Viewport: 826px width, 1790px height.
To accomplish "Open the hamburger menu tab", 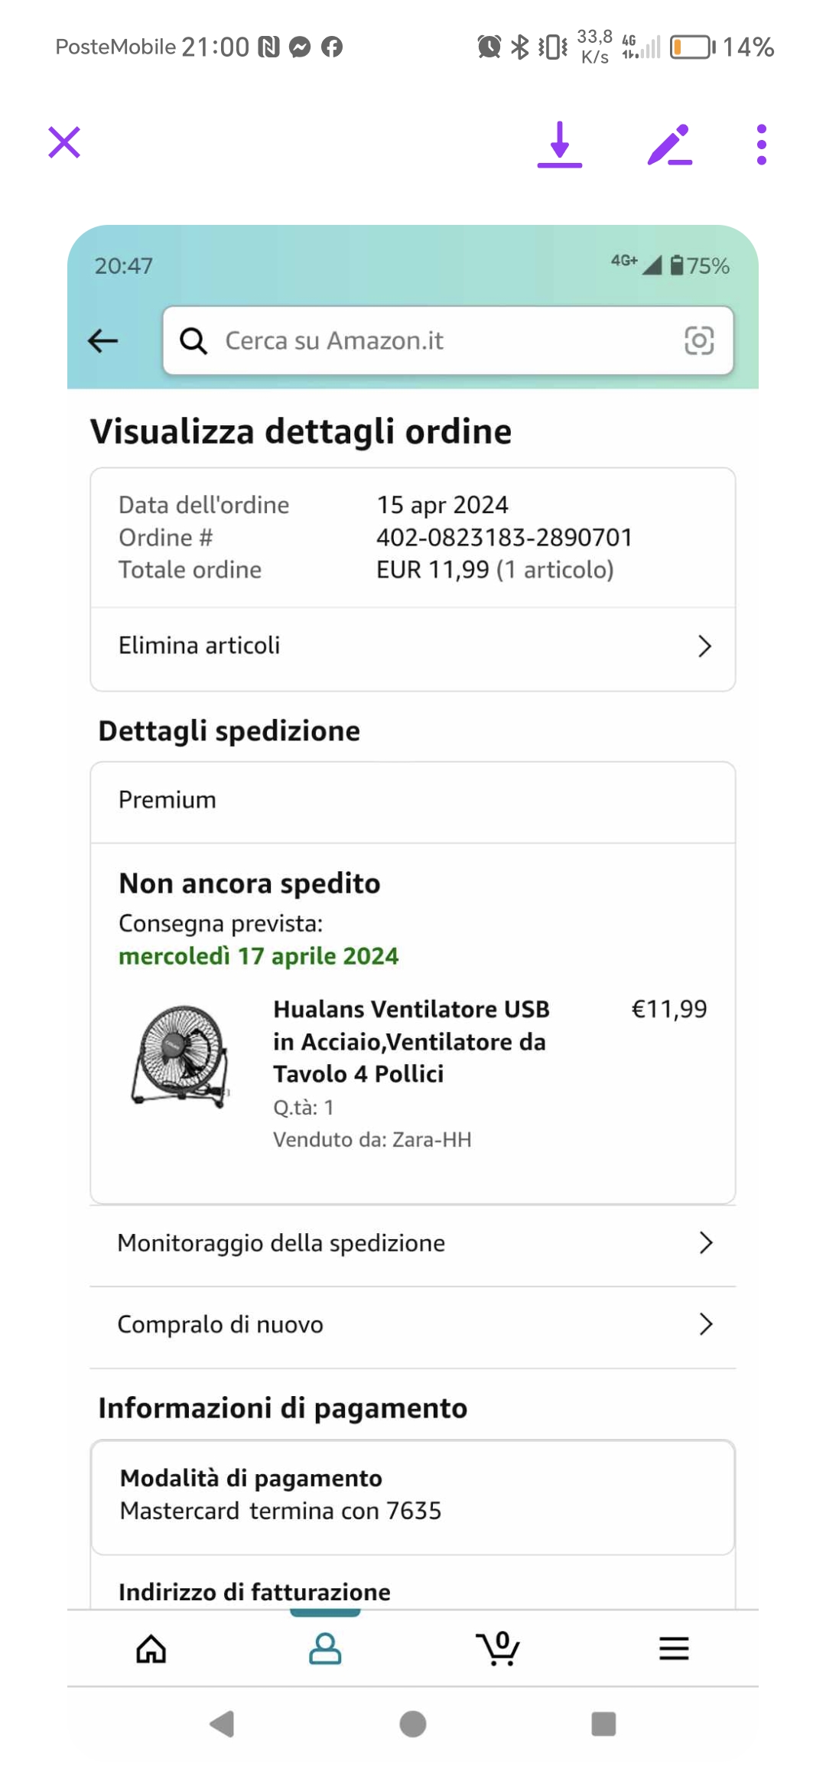I will tap(674, 1648).
